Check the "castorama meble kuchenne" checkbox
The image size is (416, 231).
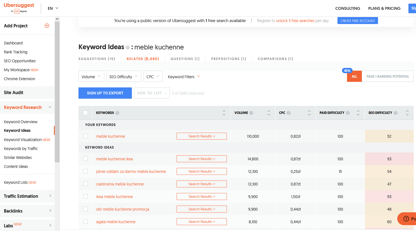click(85, 184)
